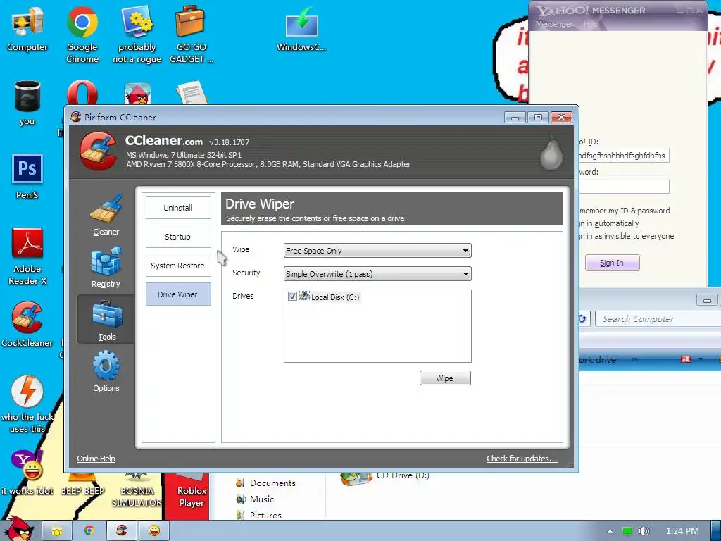This screenshot has height=541, width=721.
Task: Click the Search Computer box in Explorer
Action: [x=658, y=319]
